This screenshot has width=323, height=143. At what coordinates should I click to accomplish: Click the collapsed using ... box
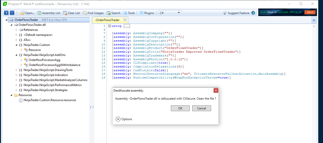(x=127, y=26)
